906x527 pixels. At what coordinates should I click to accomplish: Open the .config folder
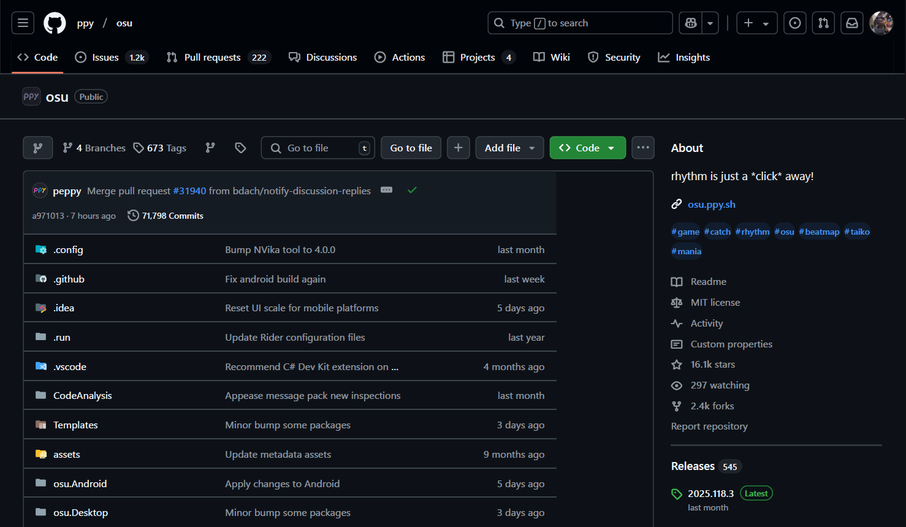[x=68, y=249]
